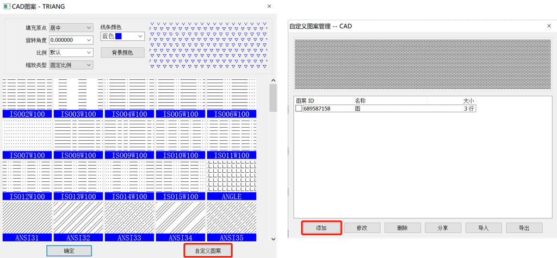Image resolution: width=557 pixels, height=258 pixels.
Task: Open the 缩放类型 dropdown
Action: (x=71, y=65)
